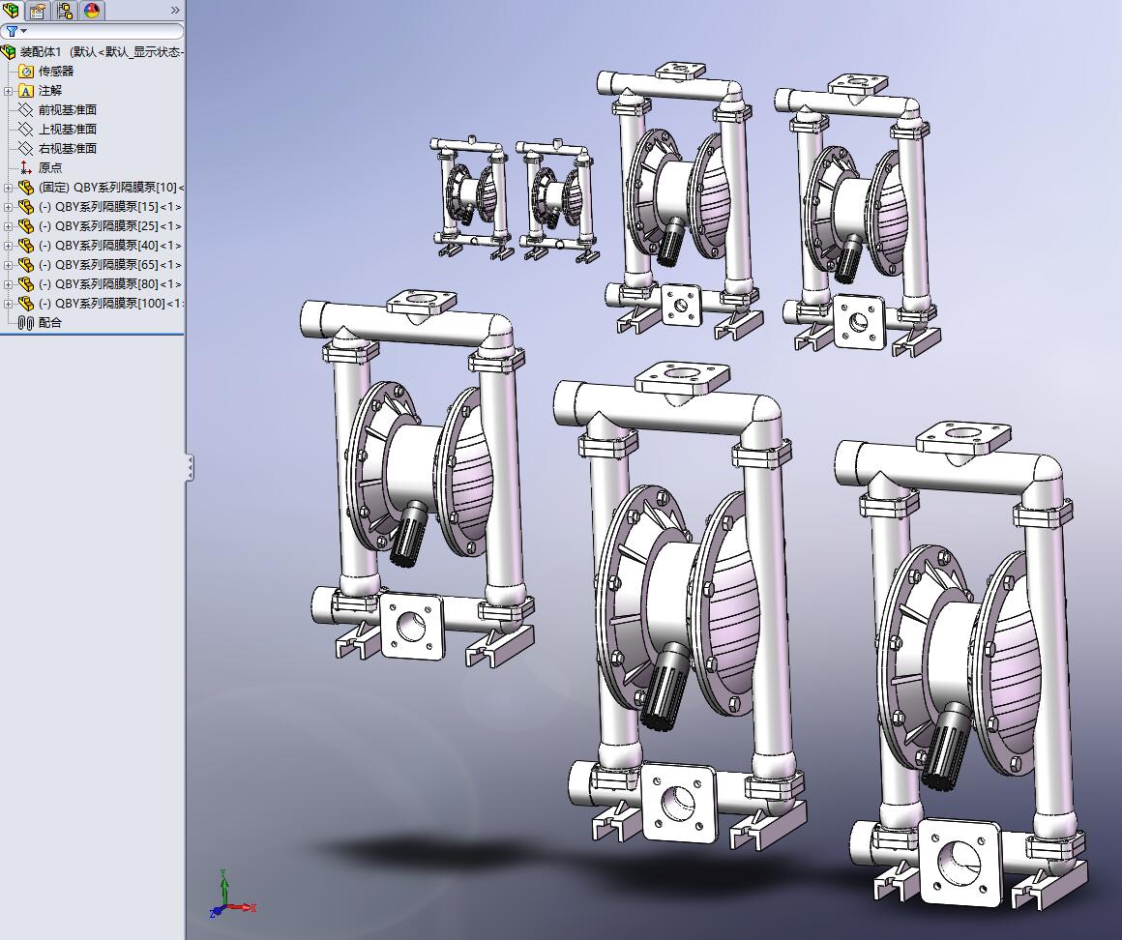Click the 上视基准面 plane icon

(26, 130)
